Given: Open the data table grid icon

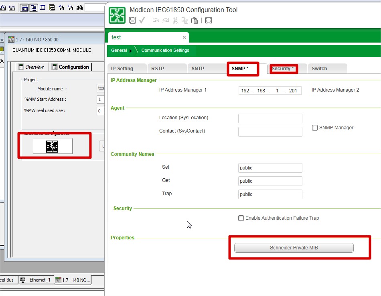Looking at the screenshot, I should coord(42,8).
